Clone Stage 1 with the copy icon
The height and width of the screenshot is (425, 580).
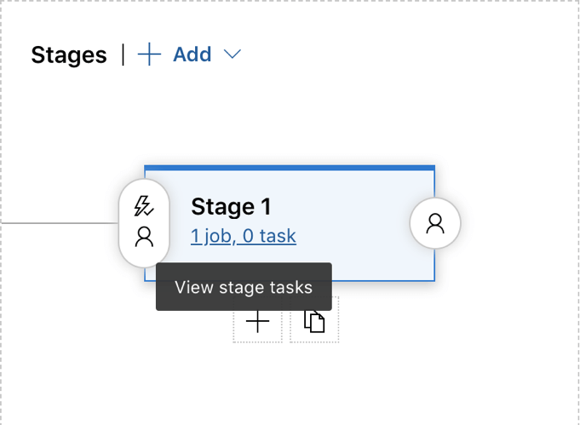pyautogui.click(x=314, y=322)
